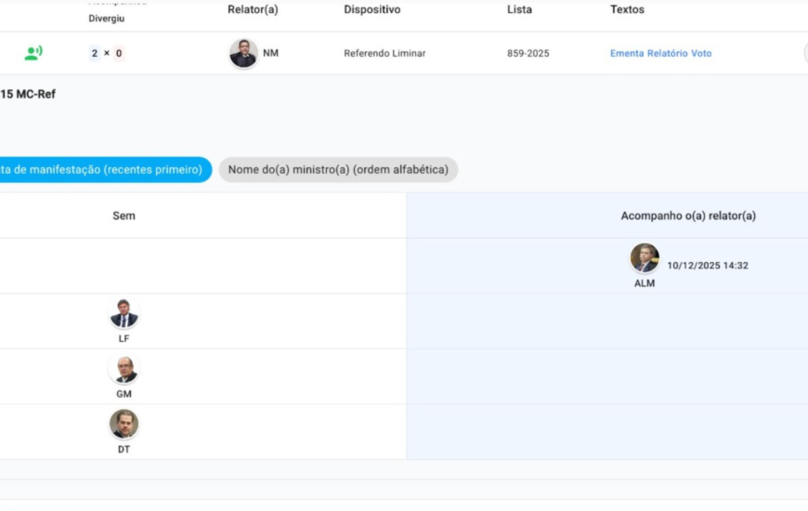Select the 'Acompanho o(a) relator(a)' column heading
This screenshot has width=808, height=511.
[687, 216]
